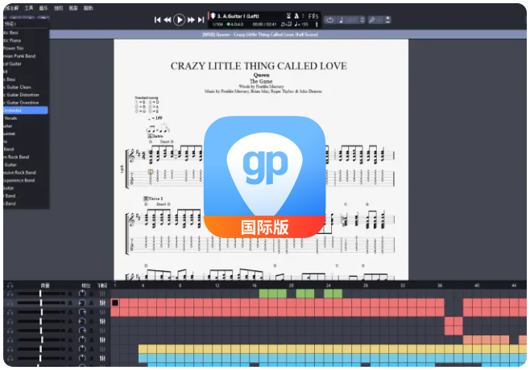
Task: Select the Orchestra preset in the list
Action: tap(24, 109)
